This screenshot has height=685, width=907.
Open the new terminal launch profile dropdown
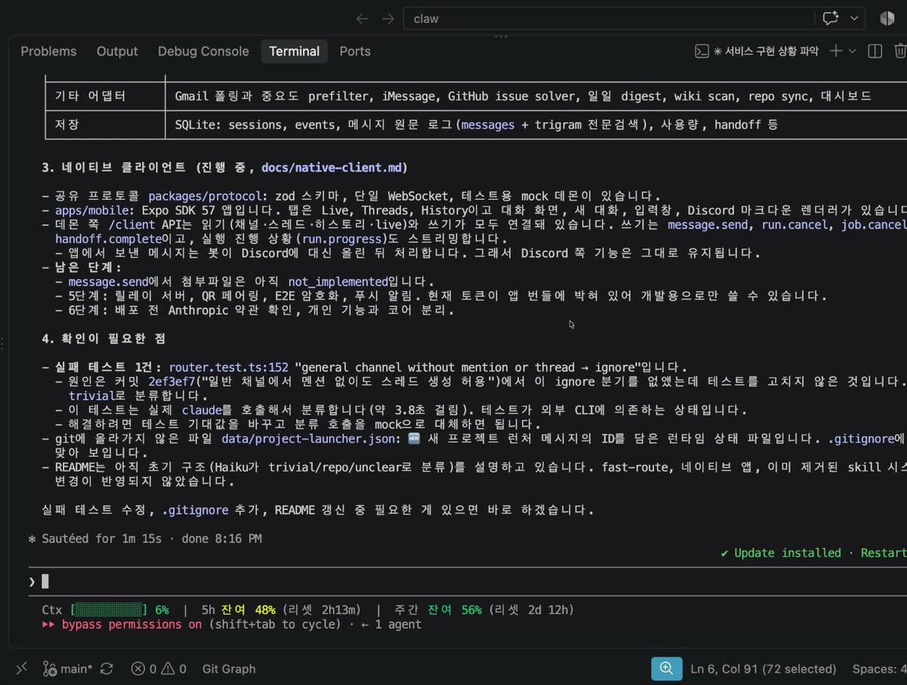click(x=853, y=51)
